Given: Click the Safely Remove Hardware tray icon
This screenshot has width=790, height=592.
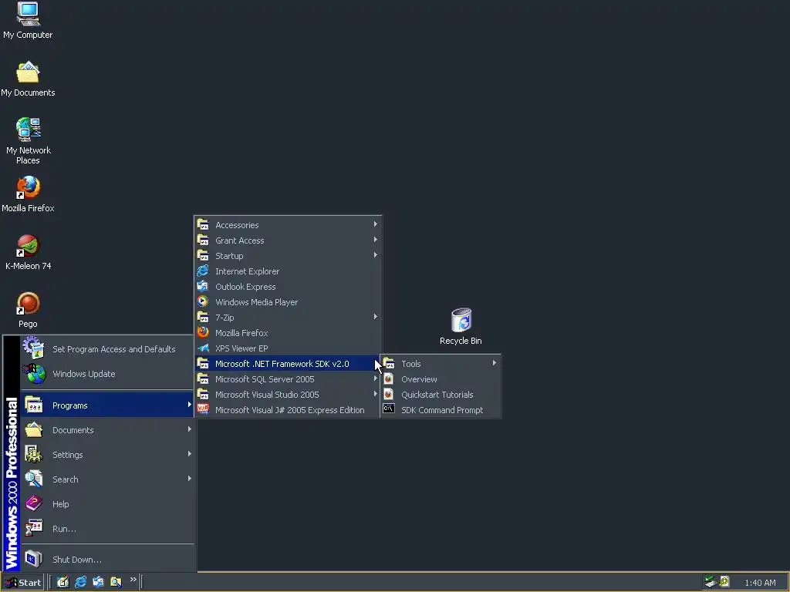Looking at the screenshot, I should click(x=711, y=582).
